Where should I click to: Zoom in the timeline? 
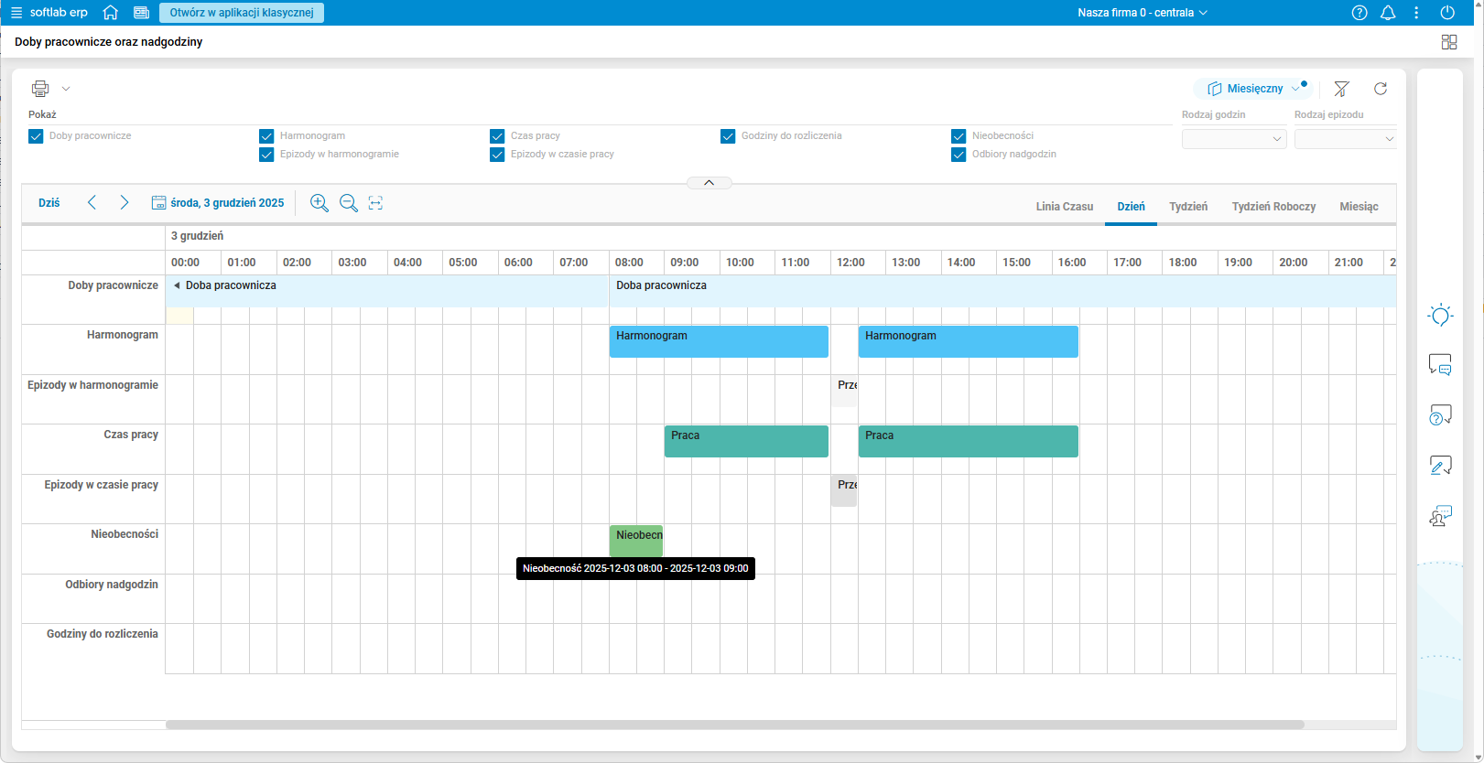coord(319,203)
